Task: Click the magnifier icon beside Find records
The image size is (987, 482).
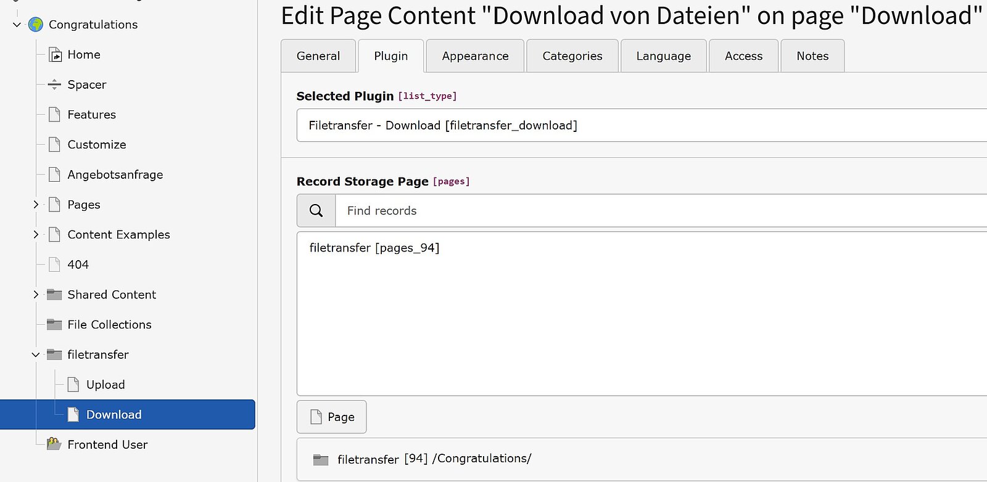Action: point(316,211)
